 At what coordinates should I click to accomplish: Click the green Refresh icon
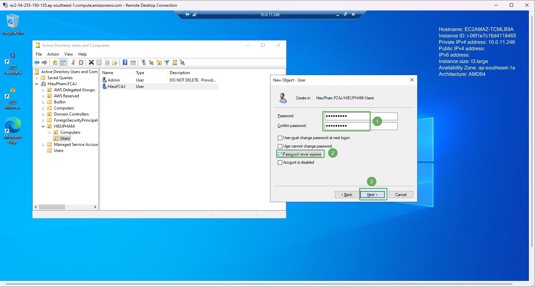pos(107,62)
